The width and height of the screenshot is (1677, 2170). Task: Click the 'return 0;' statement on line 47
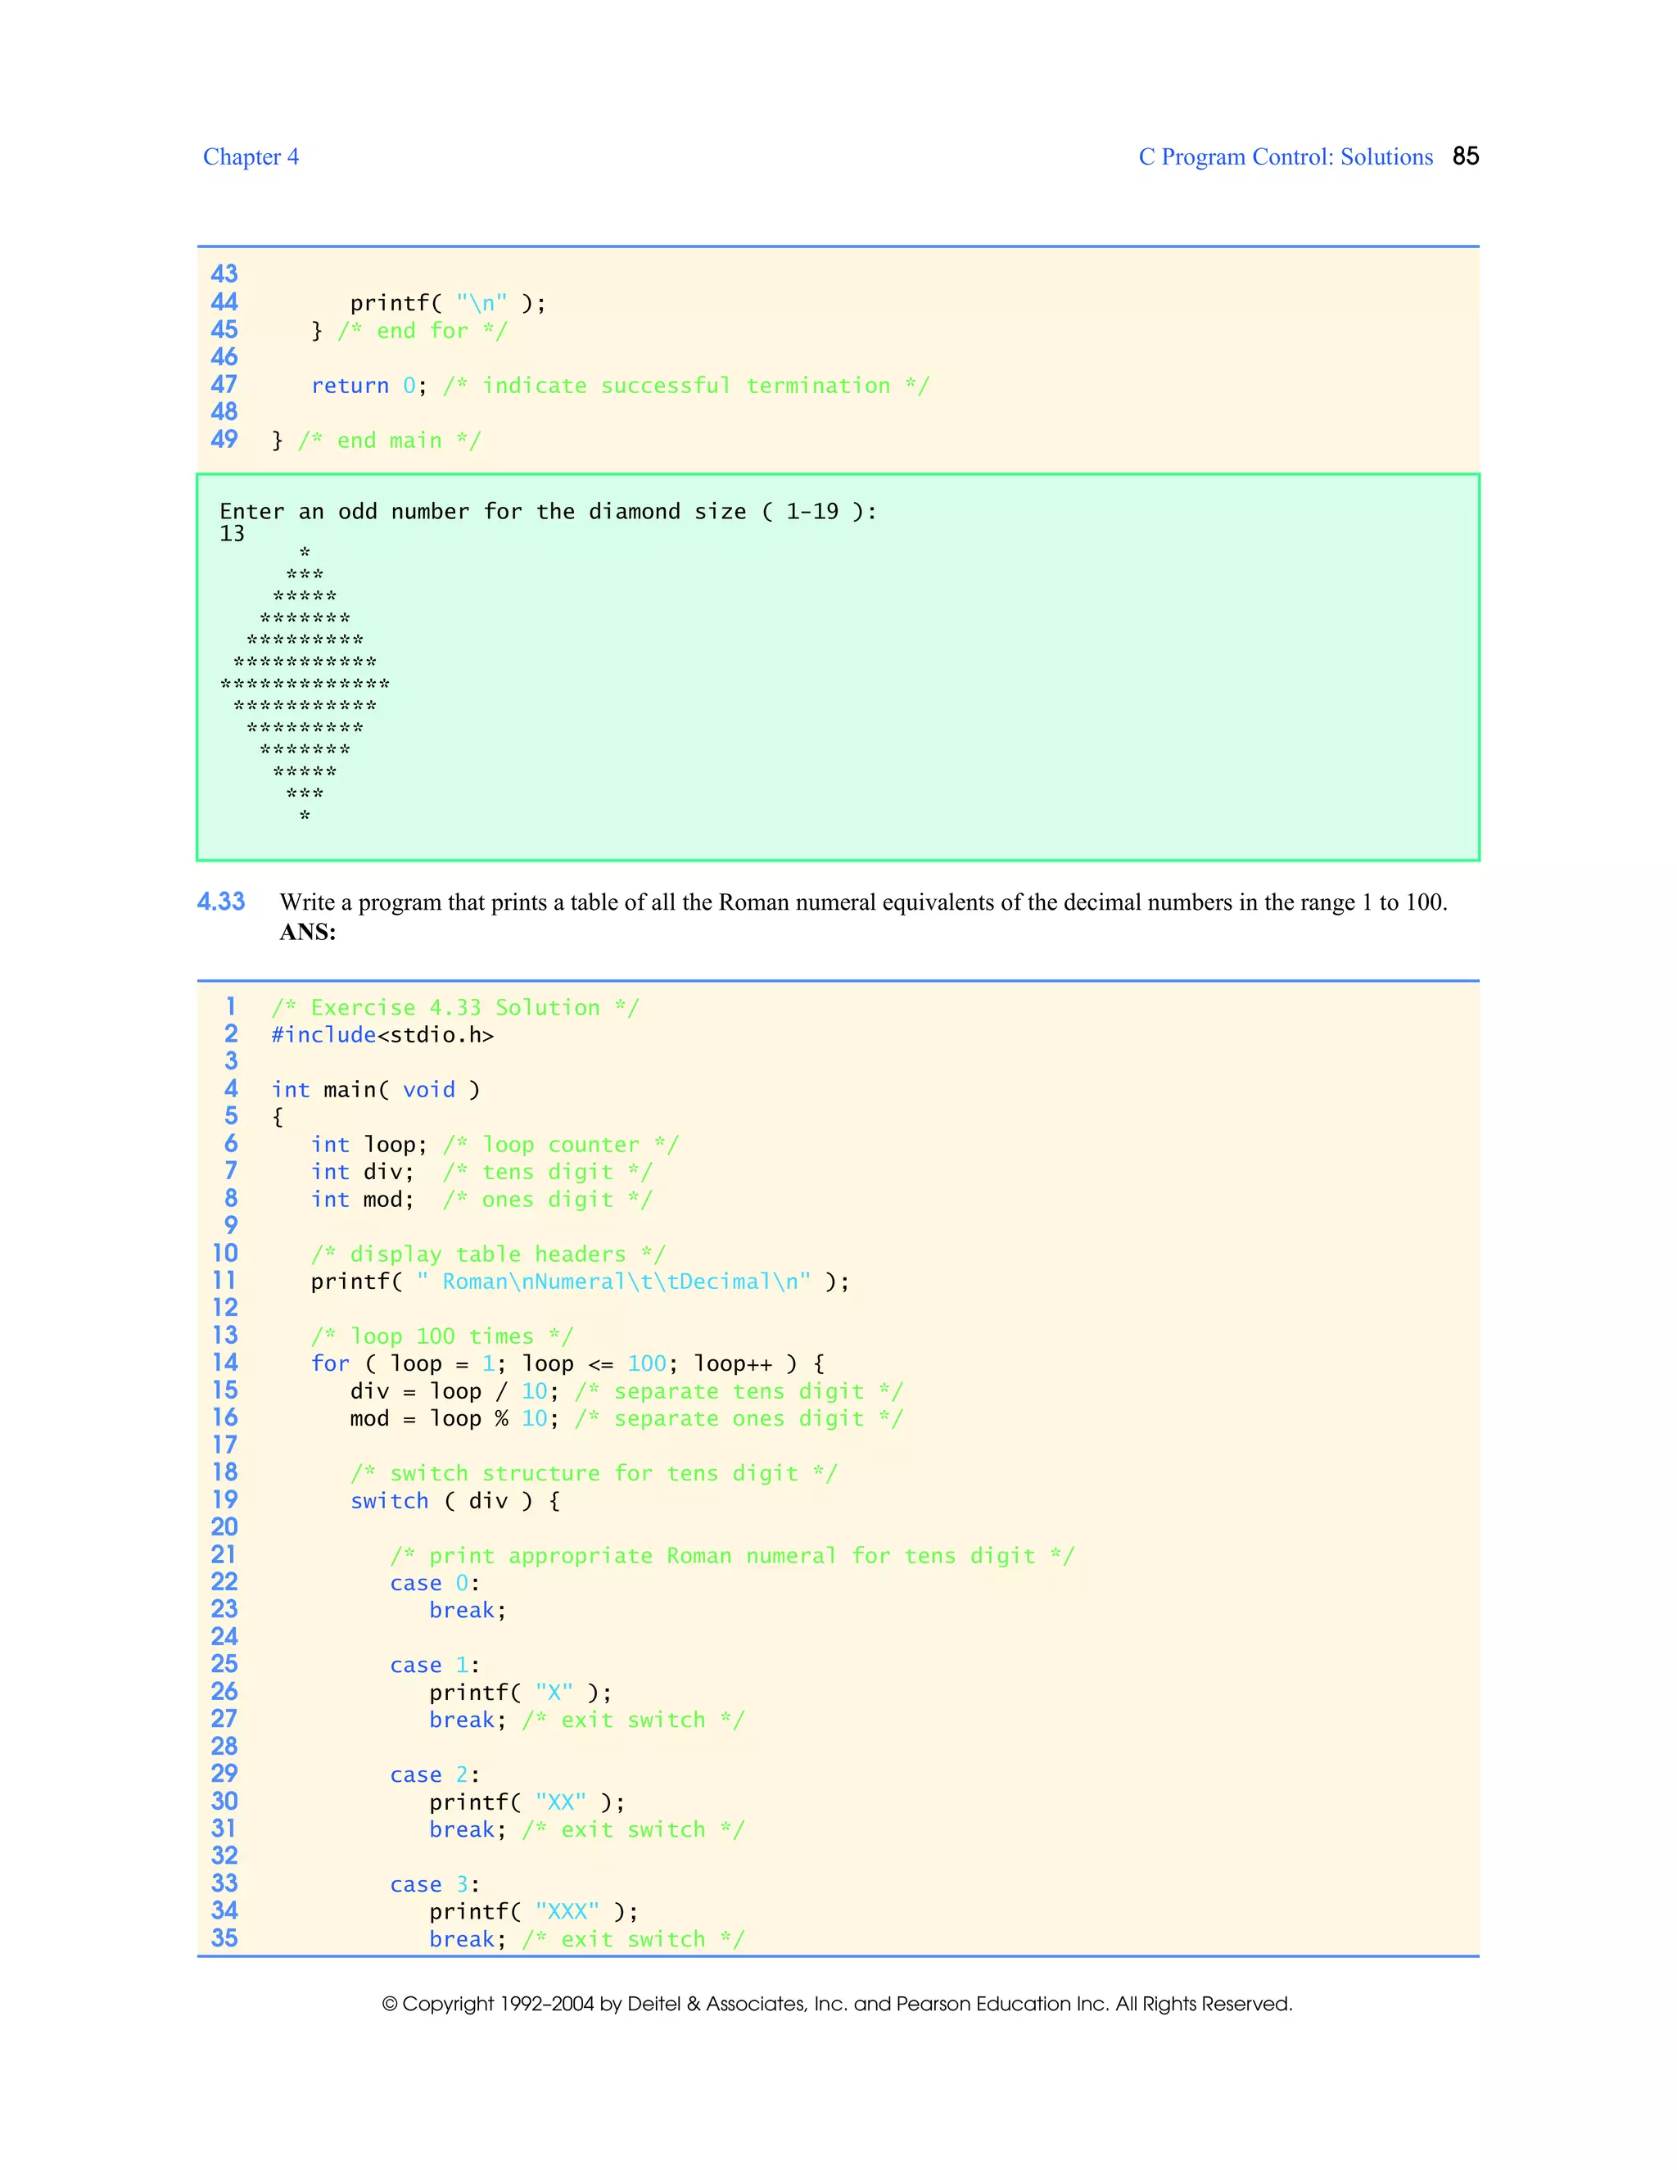click(368, 386)
